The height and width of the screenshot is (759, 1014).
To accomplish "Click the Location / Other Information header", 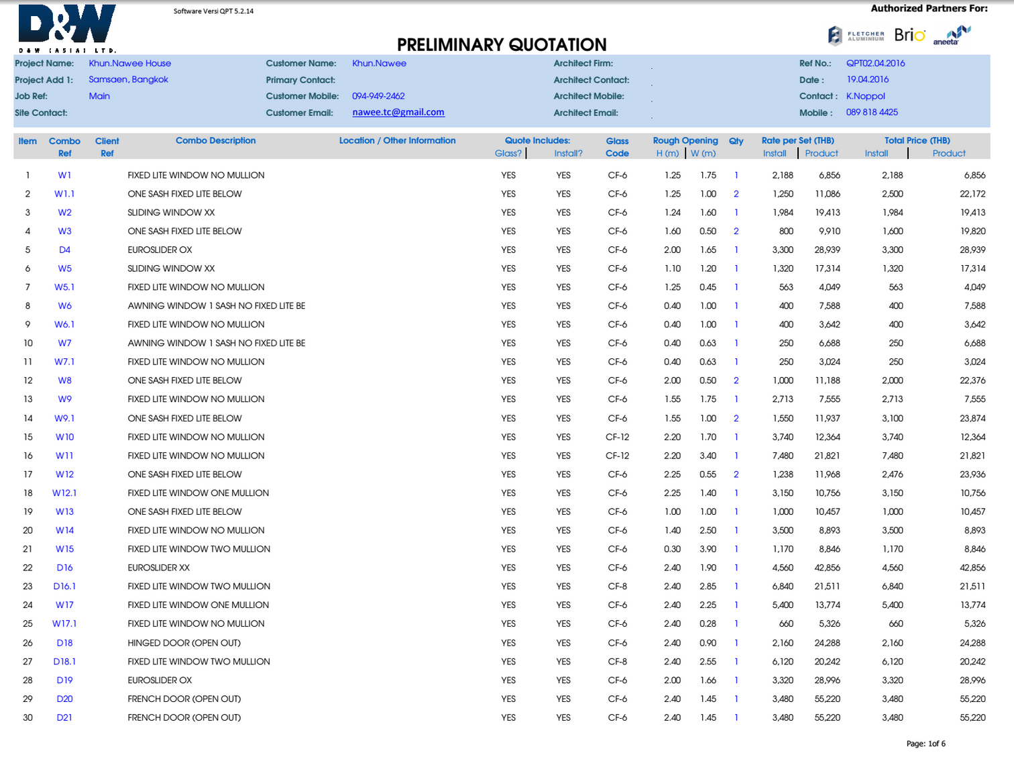I will point(397,140).
